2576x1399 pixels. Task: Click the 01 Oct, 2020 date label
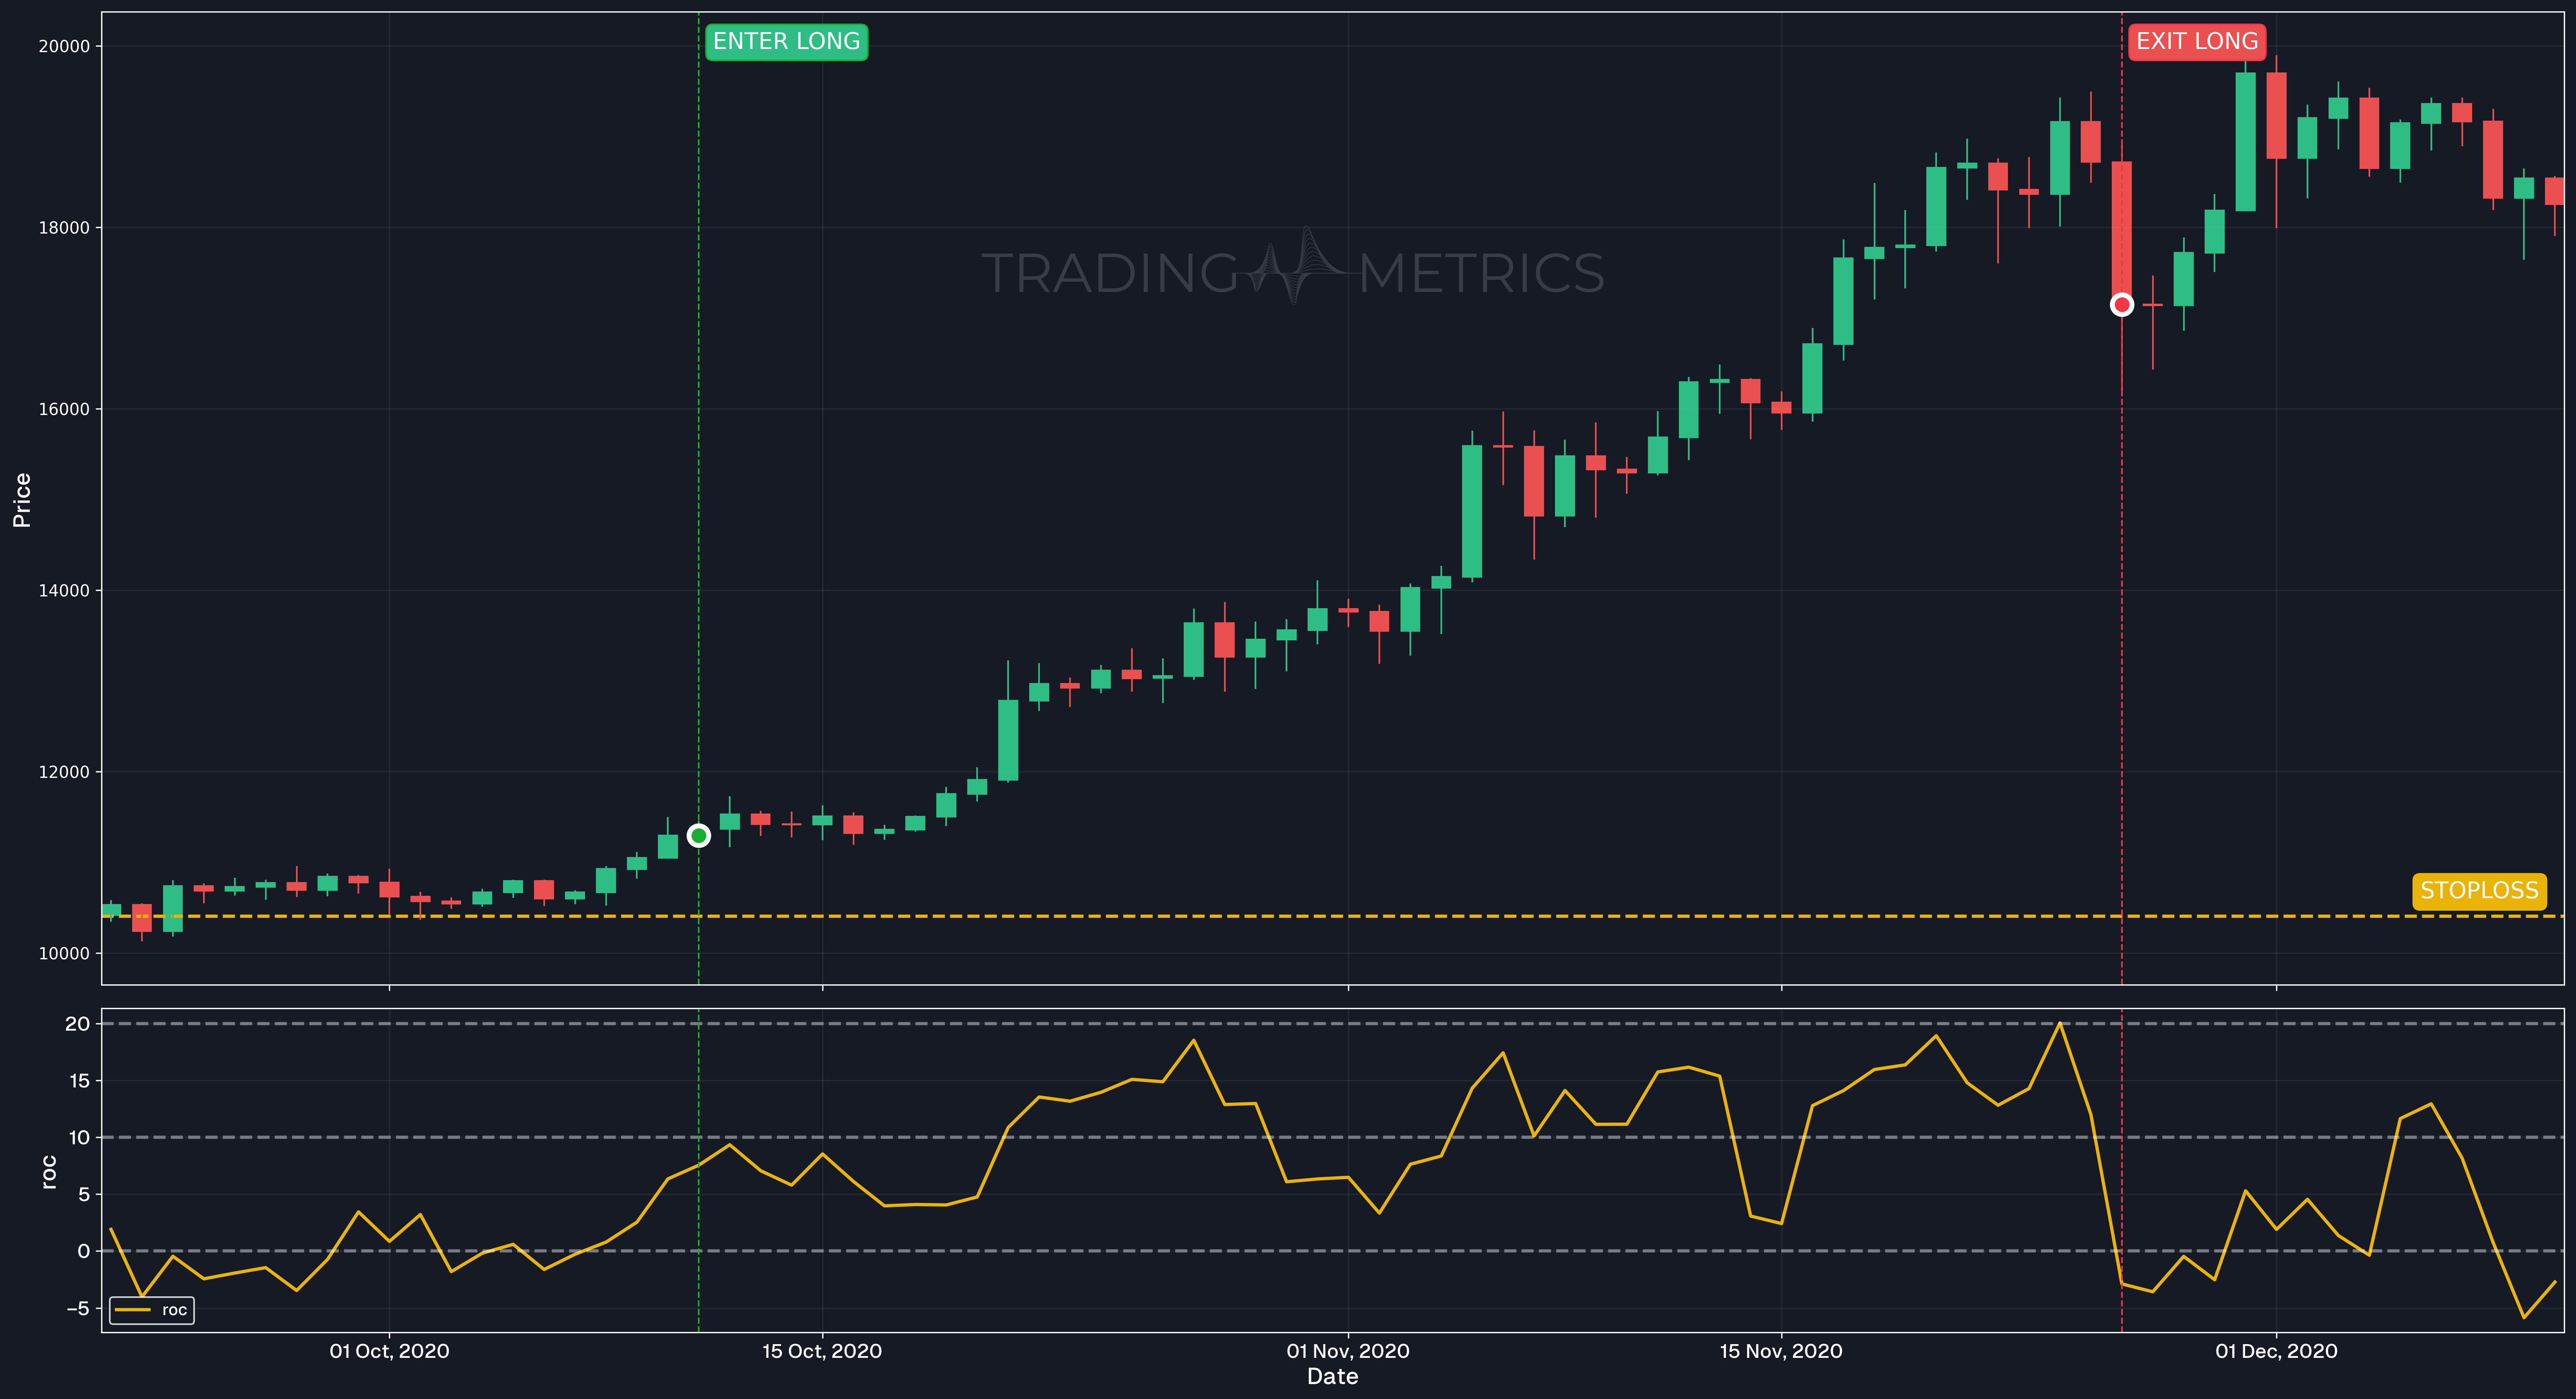389,1351
